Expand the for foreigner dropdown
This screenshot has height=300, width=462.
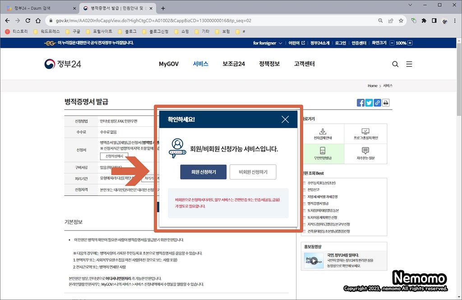(268, 43)
